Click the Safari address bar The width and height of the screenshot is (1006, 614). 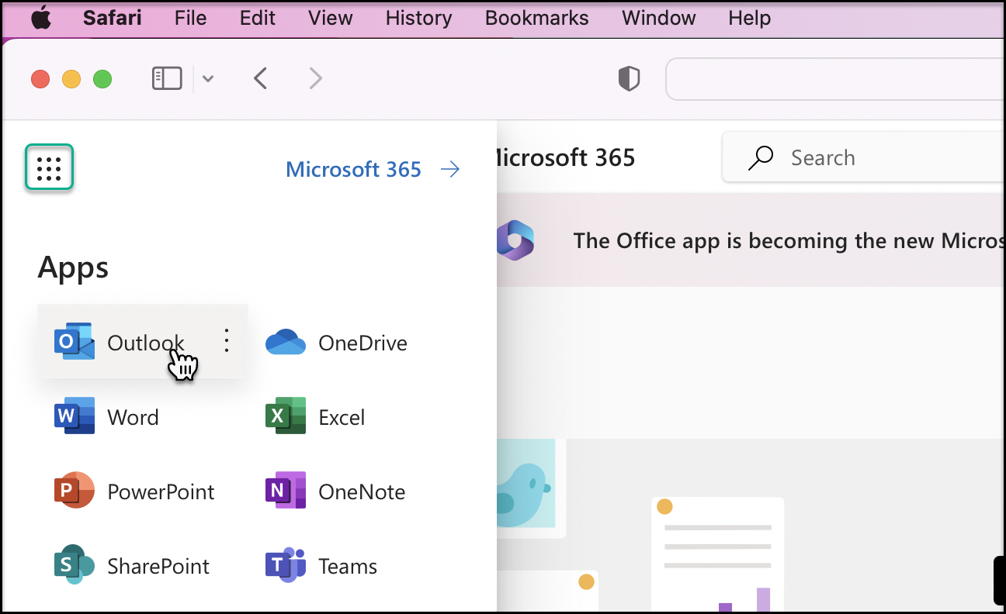835,78
